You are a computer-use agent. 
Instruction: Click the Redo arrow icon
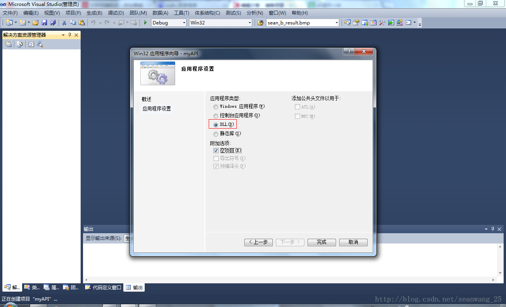point(107,22)
